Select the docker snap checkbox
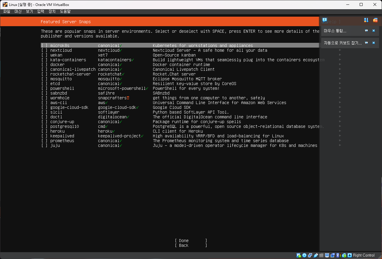 [x=44, y=65]
